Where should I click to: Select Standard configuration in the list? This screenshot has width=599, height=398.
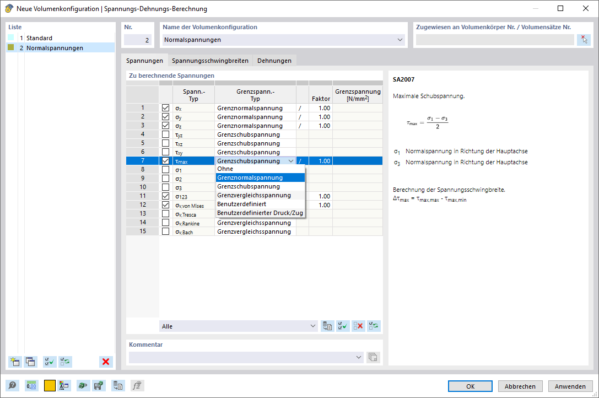[61, 38]
